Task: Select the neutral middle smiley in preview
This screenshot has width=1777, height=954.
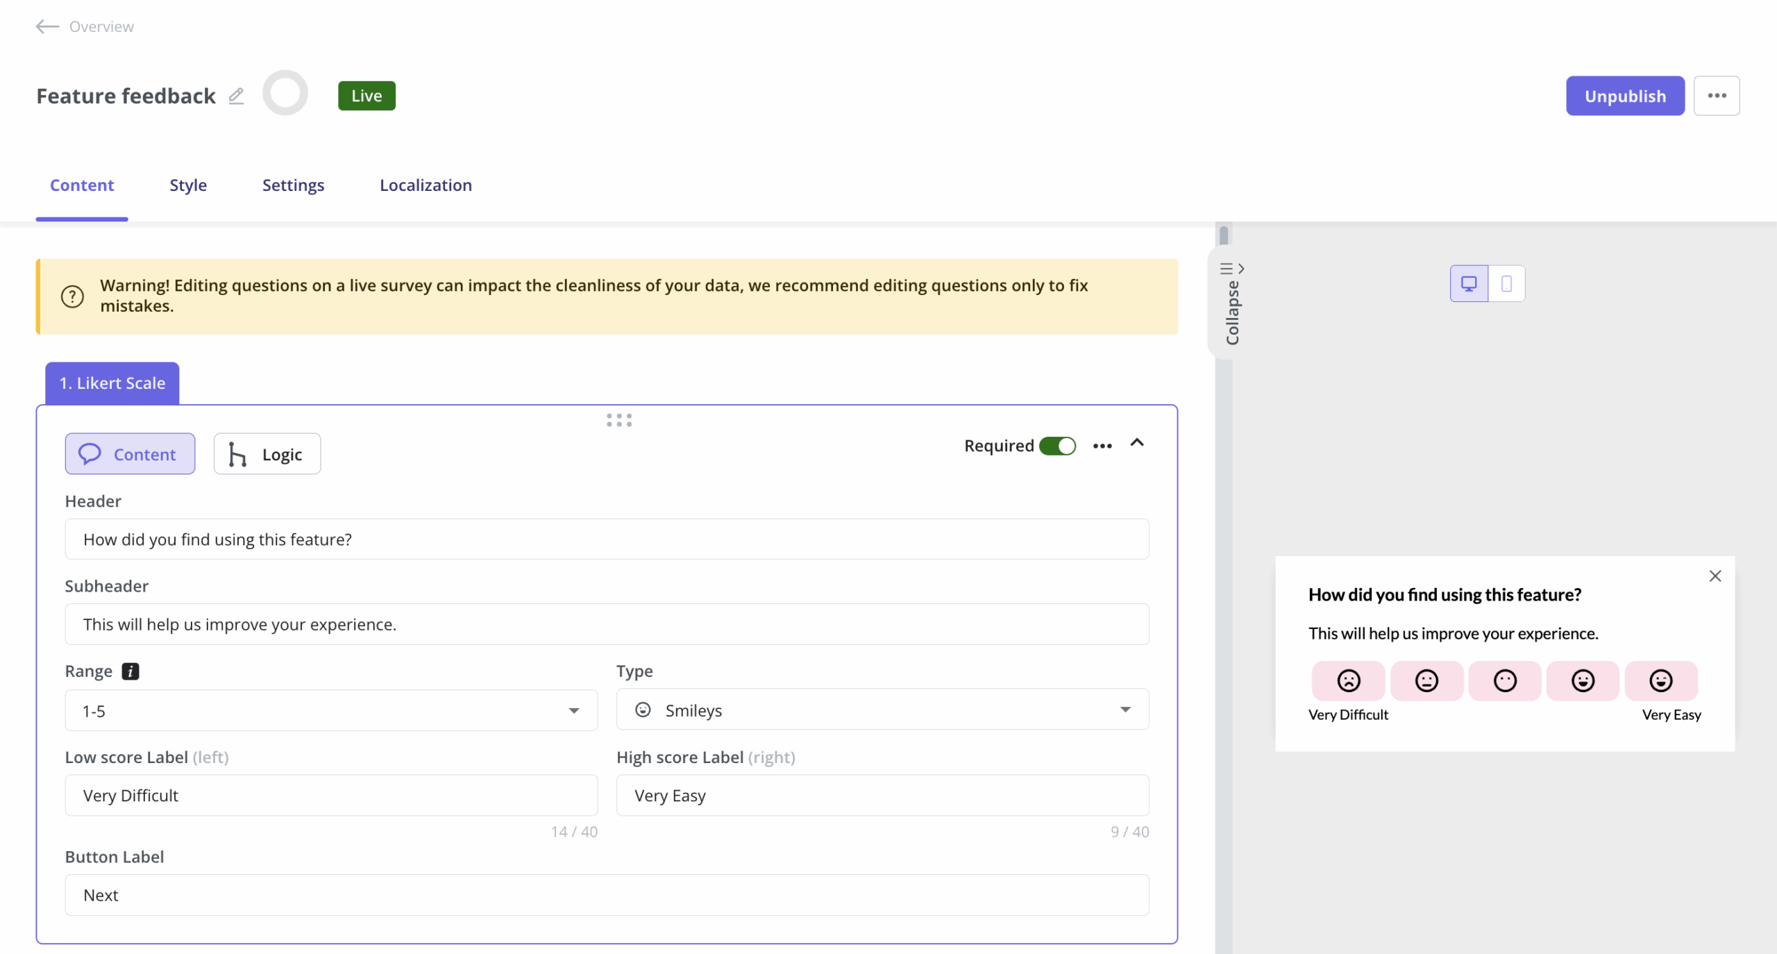Action: pos(1504,680)
